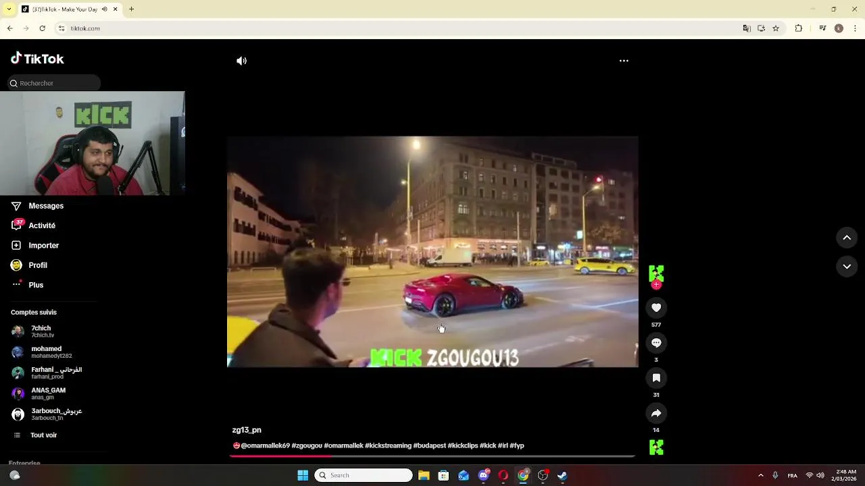Seek in the red video progress bar
This screenshot has width=865, height=486.
pos(432,456)
